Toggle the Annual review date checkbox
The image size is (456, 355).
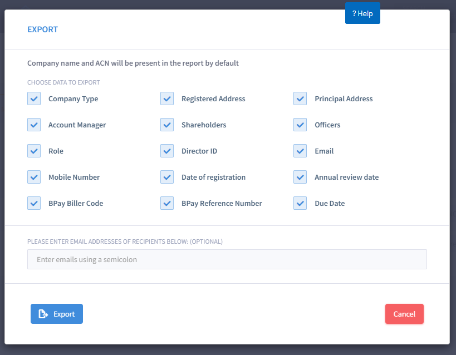(x=300, y=177)
